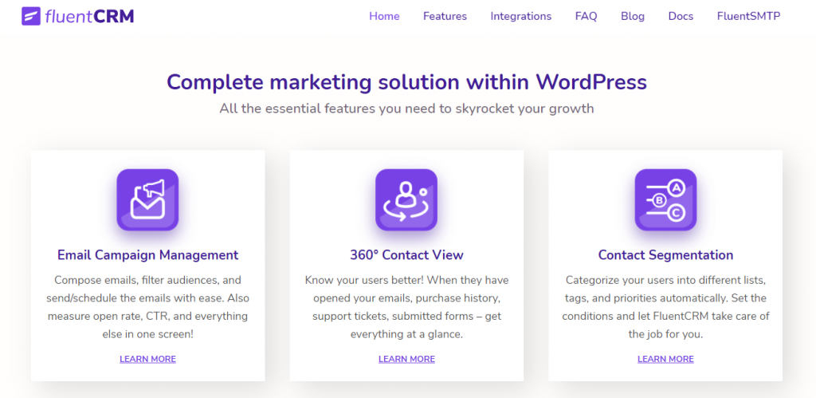Click the 'Compose emails, filter audiences' description
Screen dimensions: 816x398
point(147,307)
